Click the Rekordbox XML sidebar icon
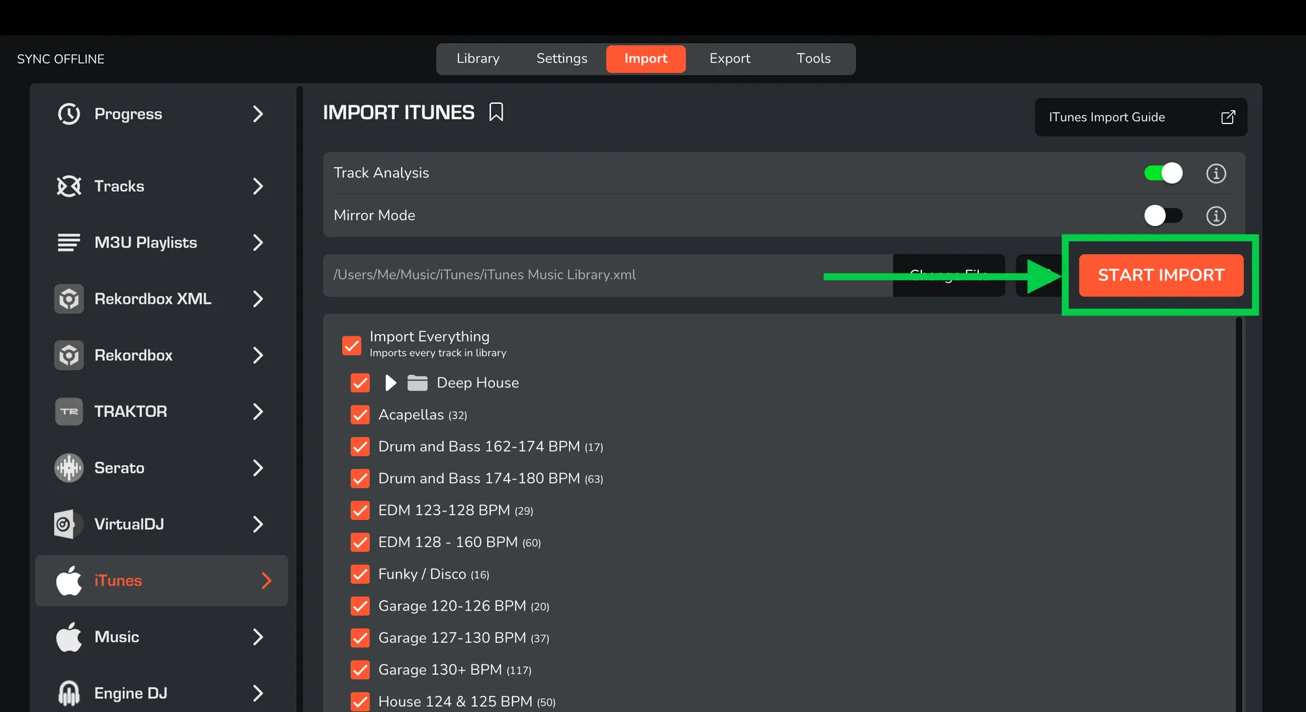Image resolution: width=1306 pixels, height=712 pixels. (x=69, y=299)
